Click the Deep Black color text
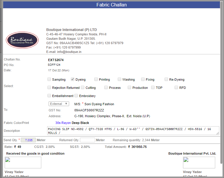This screenshot has height=178, width=224. tap(80, 123)
